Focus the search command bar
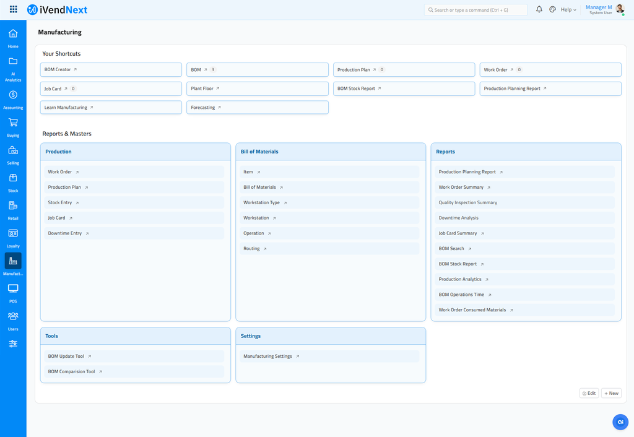 point(475,10)
